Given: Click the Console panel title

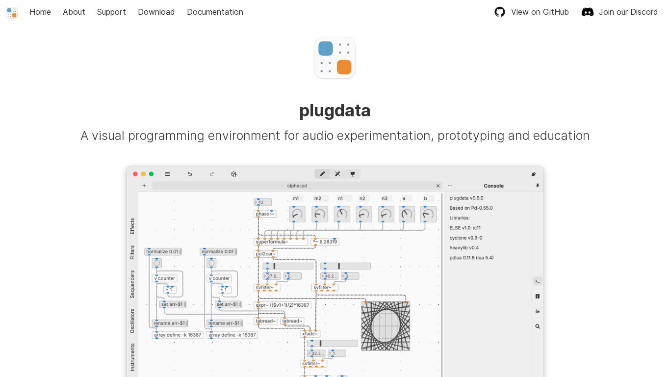Looking at the screenshot, I should point(493,186).
